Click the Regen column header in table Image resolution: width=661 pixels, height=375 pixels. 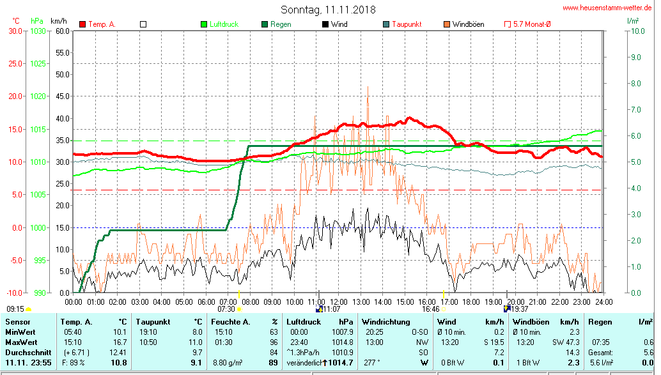pos(602,322)
